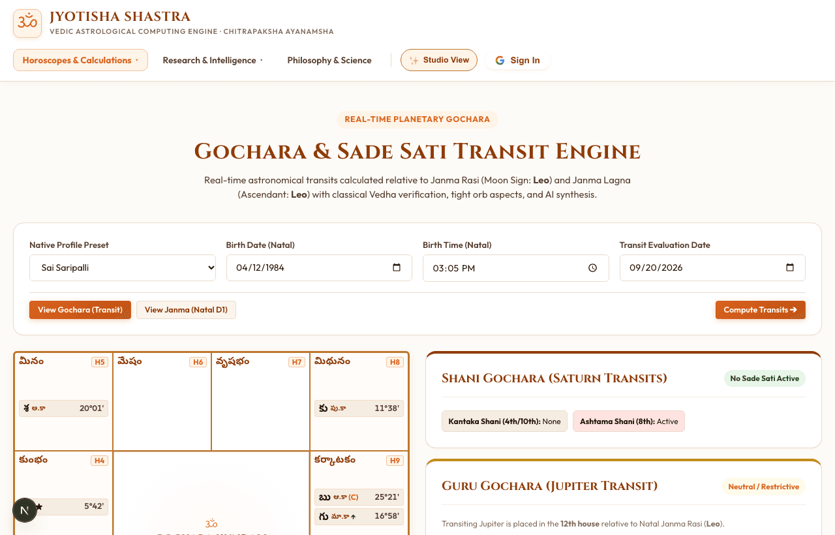The image size is (835, 535).
Task: Click the main Gochara & Sade Sati Transit Engine heading
Action: pyautogui.click(x=417, y=151)
